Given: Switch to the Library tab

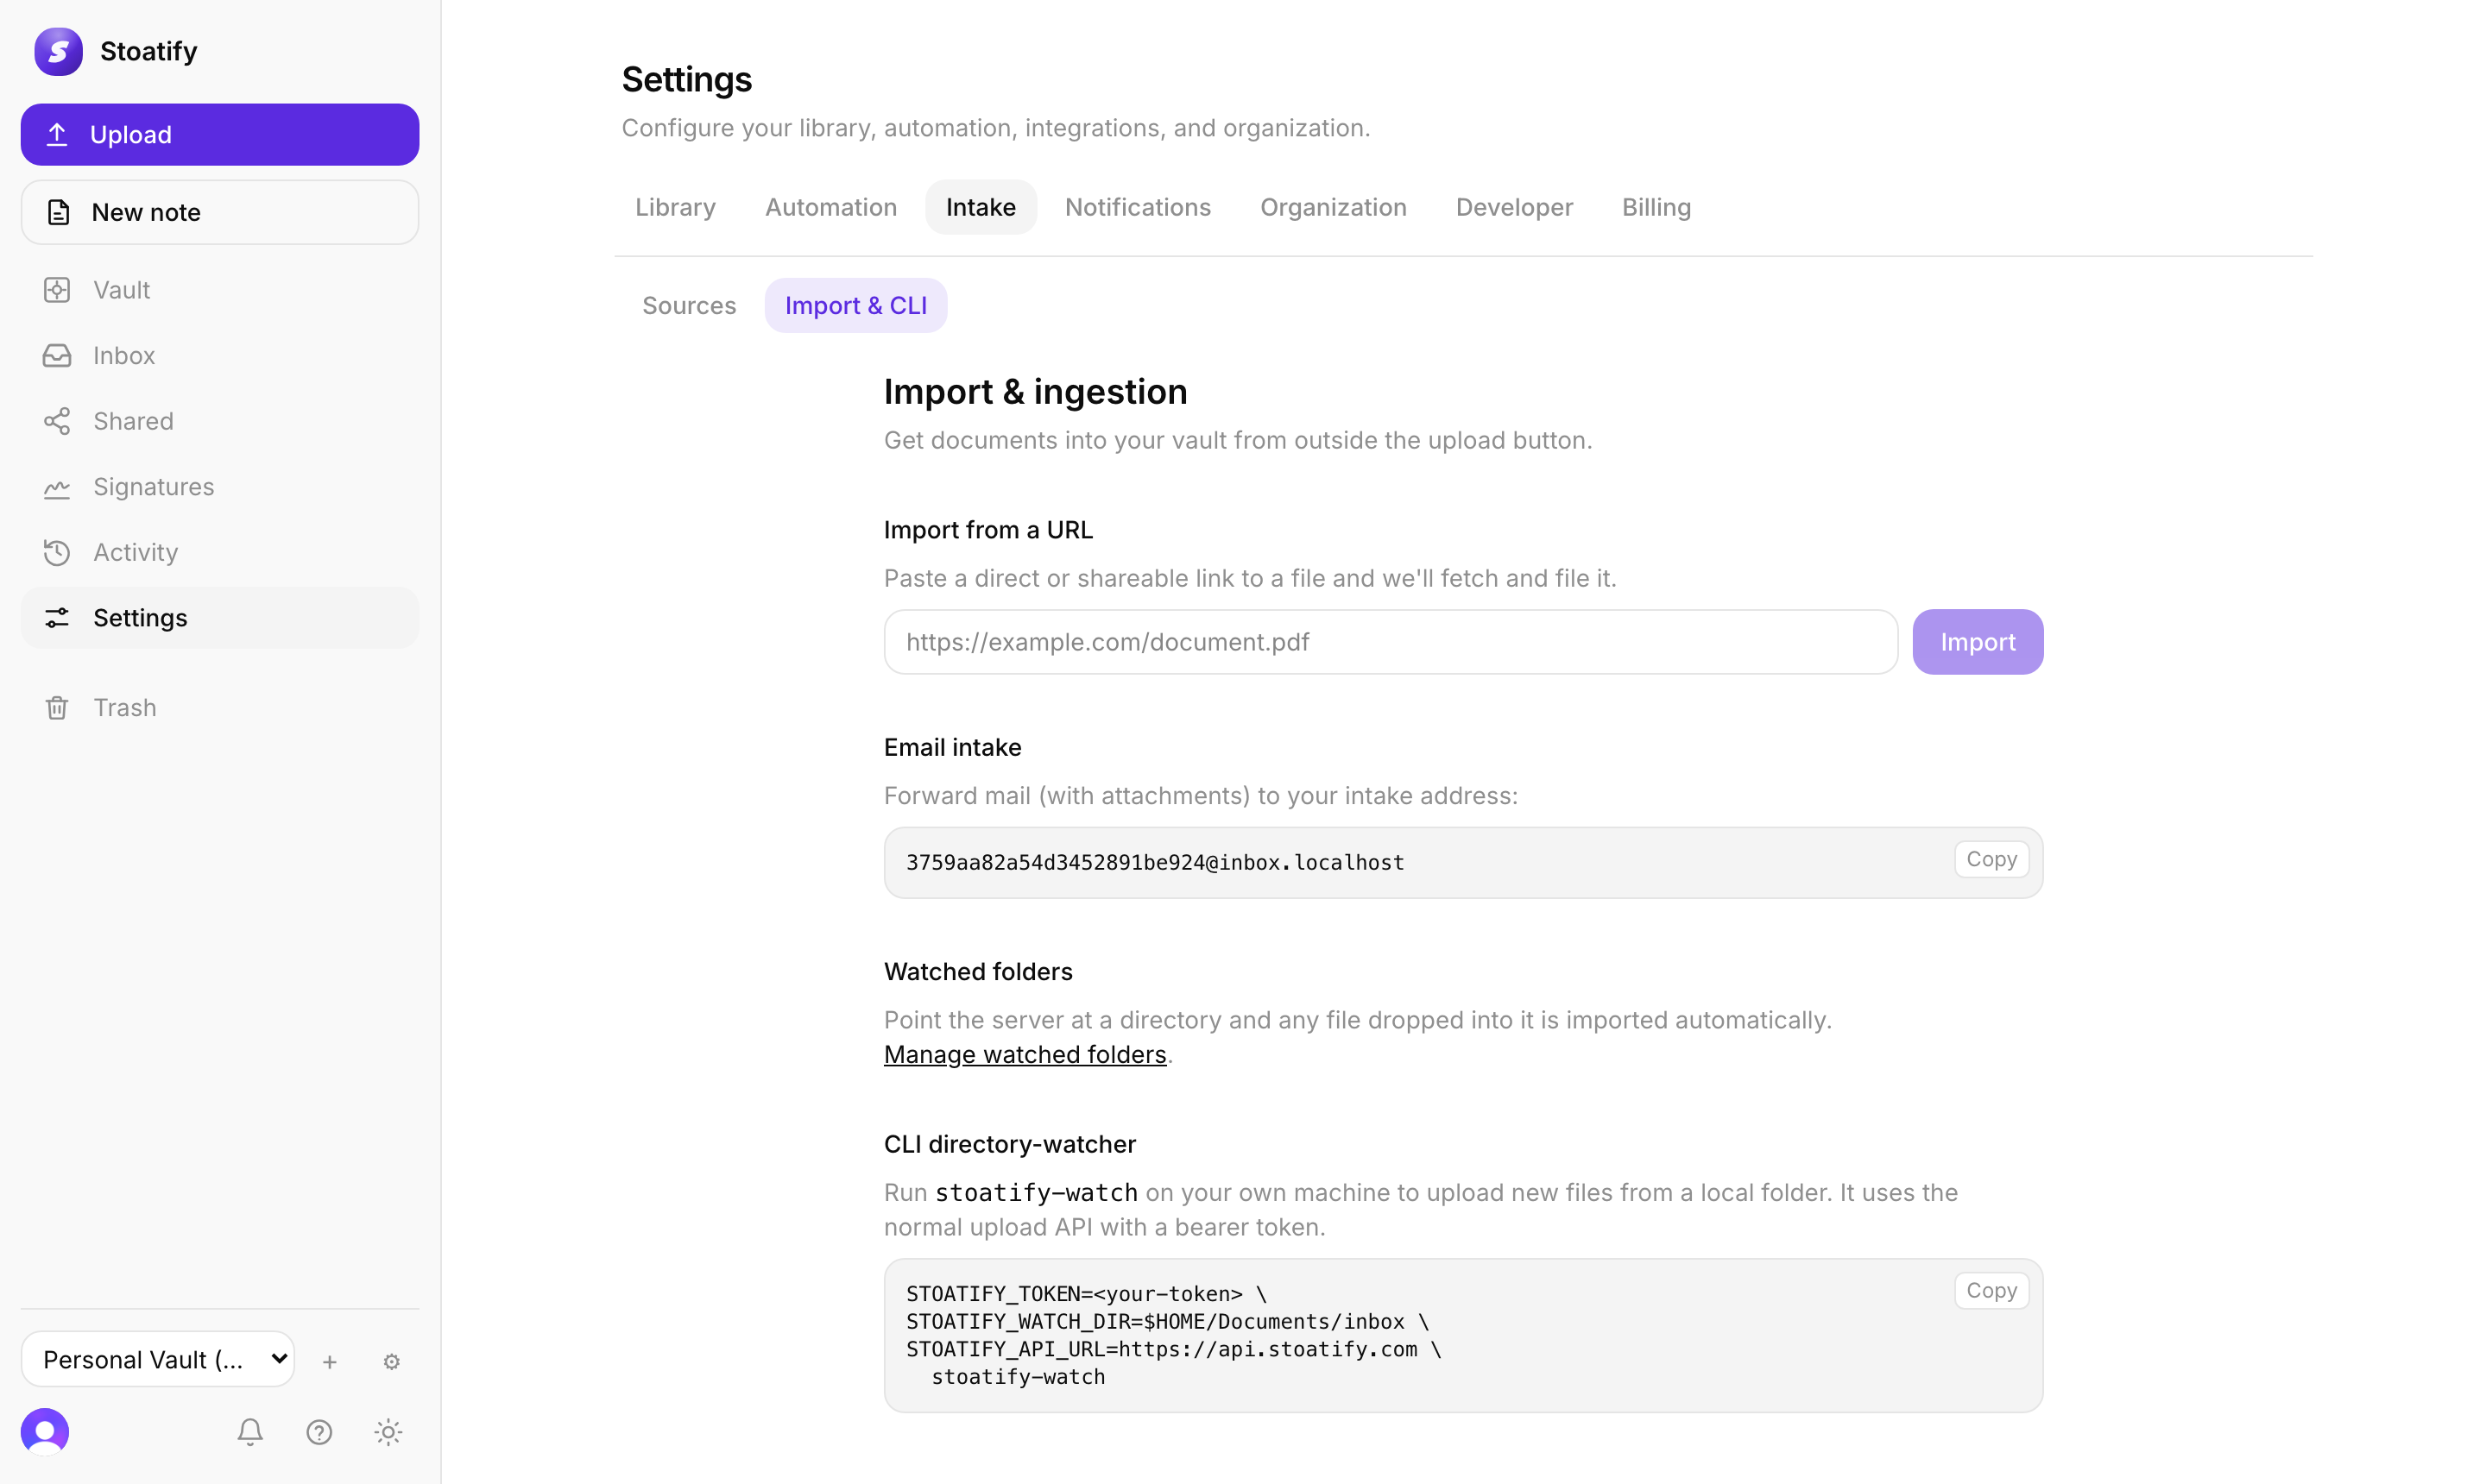Looking at the screenshot, I should 675,207.
